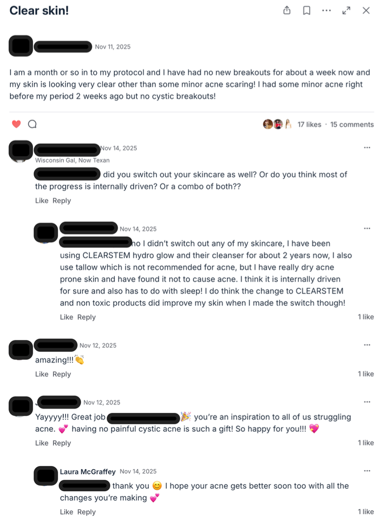This screenshot has width=384, height=526.
Task: Open the post's more options menu
Action: (327, 11)
